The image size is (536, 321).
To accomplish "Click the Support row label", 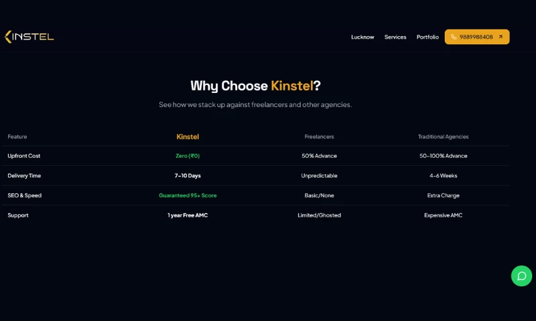I will coord(18,215).
